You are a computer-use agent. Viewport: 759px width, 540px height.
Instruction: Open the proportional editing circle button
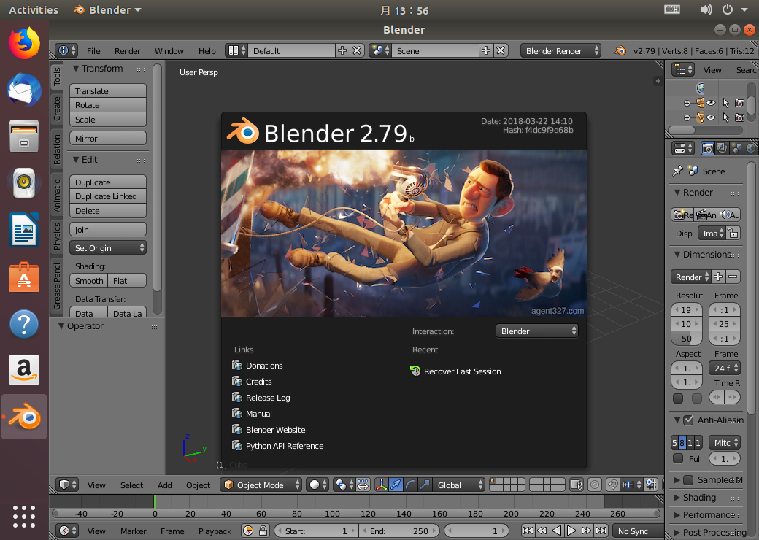pos(595,485)
